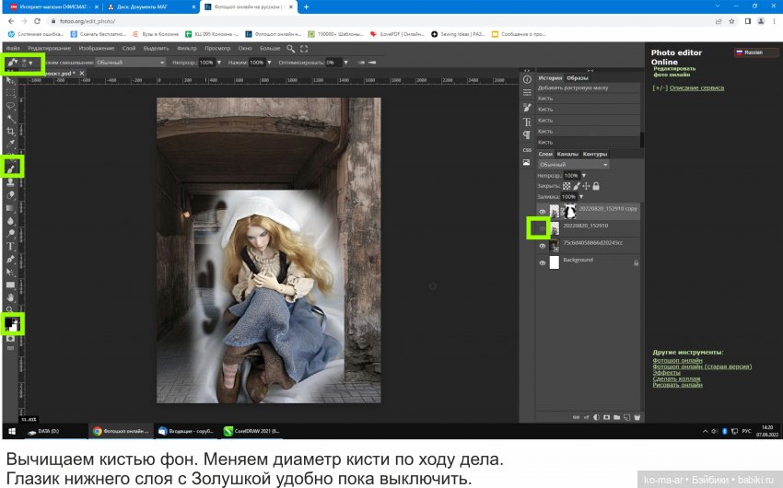This screenshot has width=783, height=488.
Task: Open the Слой menu
Action: [129, 49]
